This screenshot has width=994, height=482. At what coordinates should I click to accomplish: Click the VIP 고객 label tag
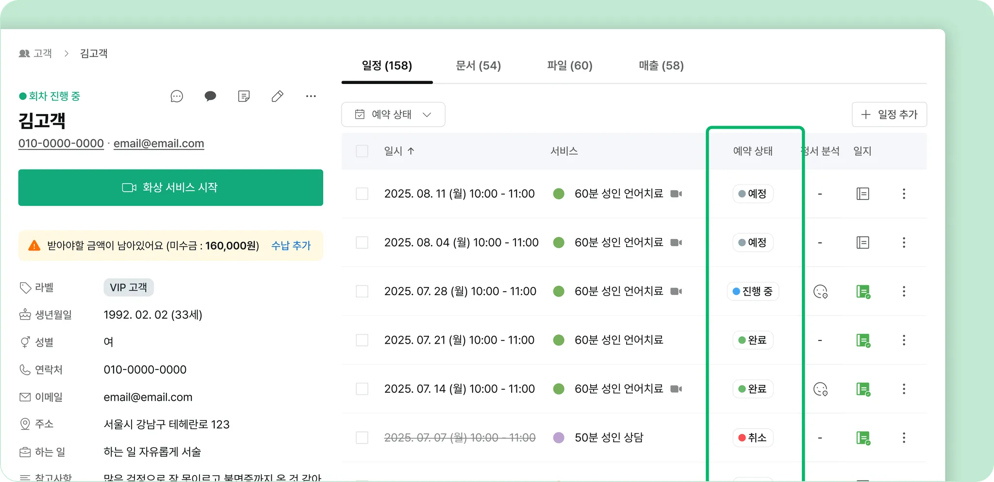click(x=129, y=287)
